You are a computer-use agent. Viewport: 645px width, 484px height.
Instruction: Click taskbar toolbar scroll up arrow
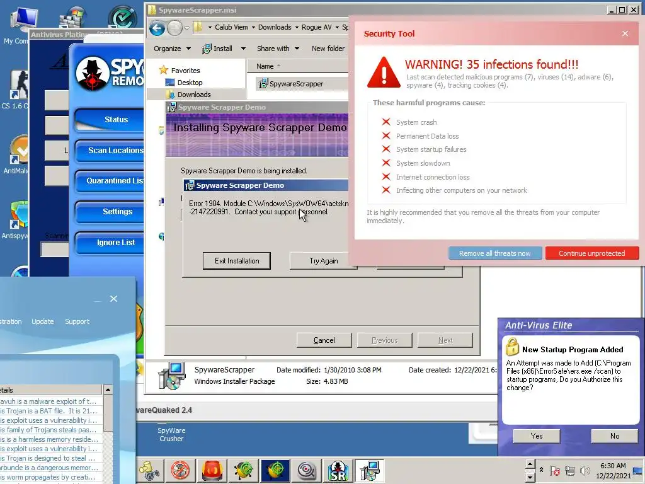click(530, 464)
